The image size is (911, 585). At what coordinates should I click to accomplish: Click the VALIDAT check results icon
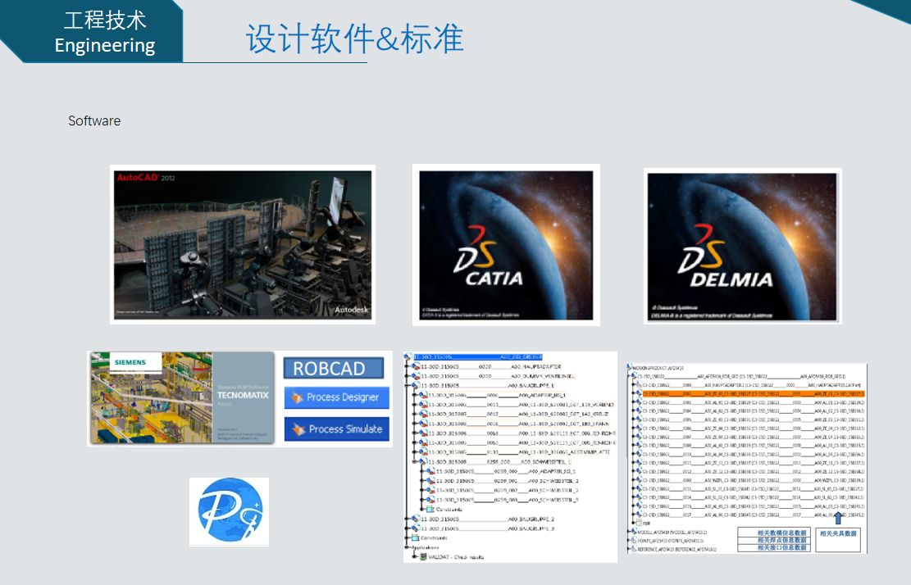[x=424, y=556]
